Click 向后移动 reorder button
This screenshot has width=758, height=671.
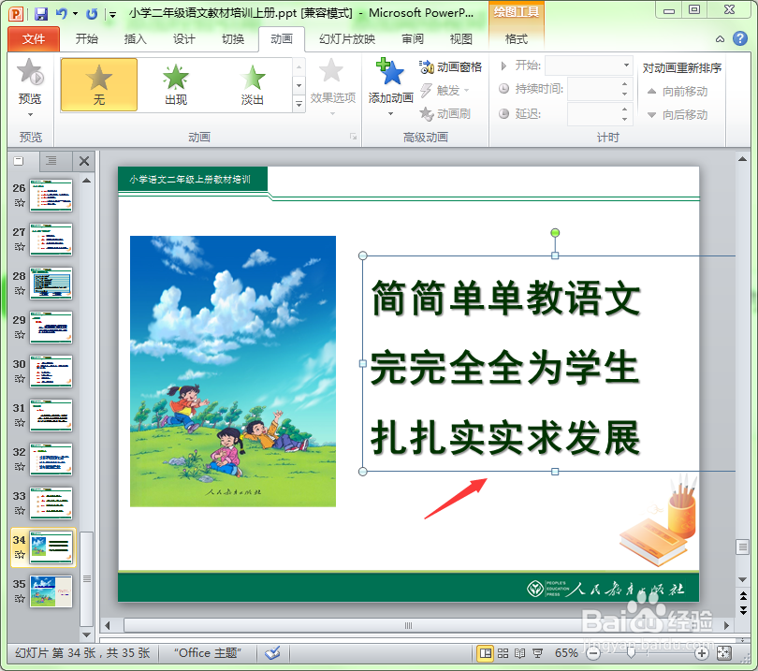(678, 115)
